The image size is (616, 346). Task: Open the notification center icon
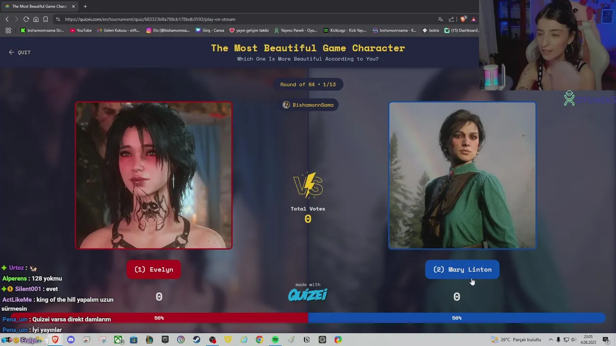tap(606, 340)
